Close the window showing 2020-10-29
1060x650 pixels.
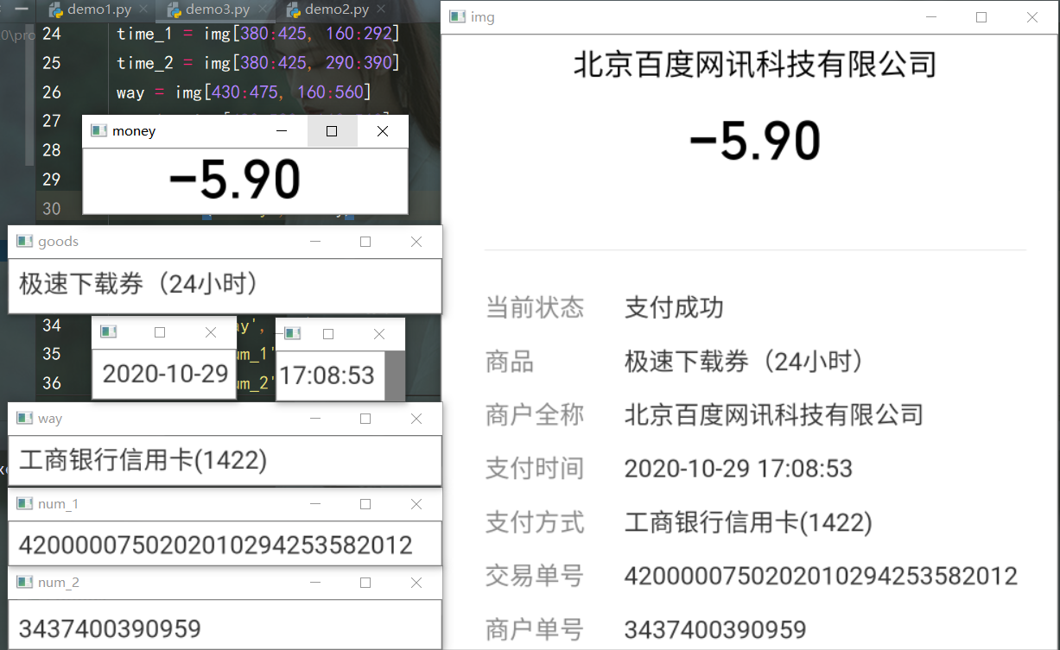(211, 332)
